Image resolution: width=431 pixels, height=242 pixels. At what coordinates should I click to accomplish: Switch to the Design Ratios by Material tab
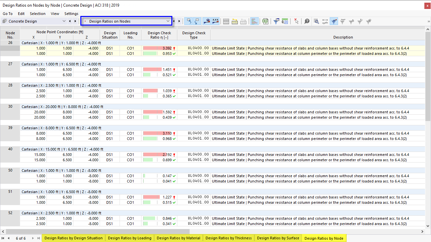tap(178, 238)
